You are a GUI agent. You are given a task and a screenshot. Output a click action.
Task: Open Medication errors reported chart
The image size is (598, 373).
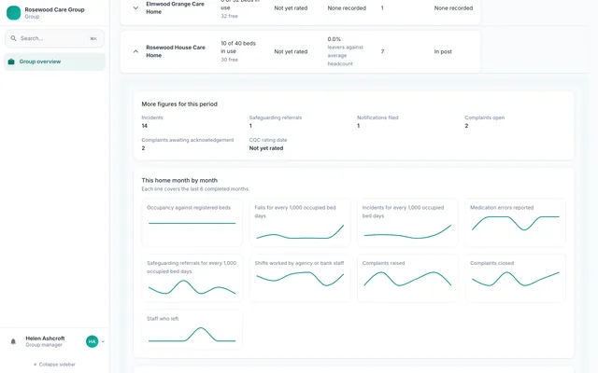point(515,222)
